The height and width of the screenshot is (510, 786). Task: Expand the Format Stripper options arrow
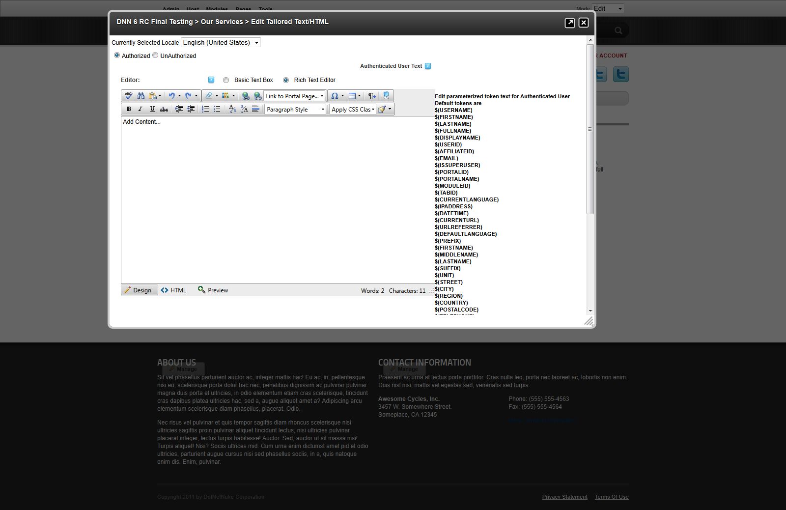(x=390, y=109)
